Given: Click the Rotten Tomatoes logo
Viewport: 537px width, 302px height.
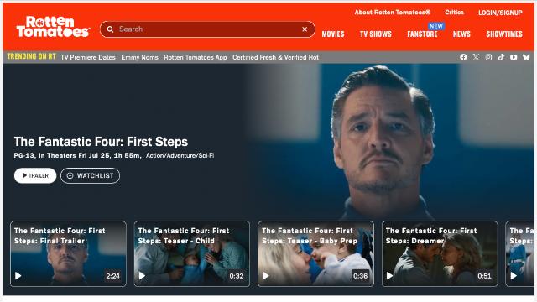Looking at the screenshot, I should click(x=53, y=27).
